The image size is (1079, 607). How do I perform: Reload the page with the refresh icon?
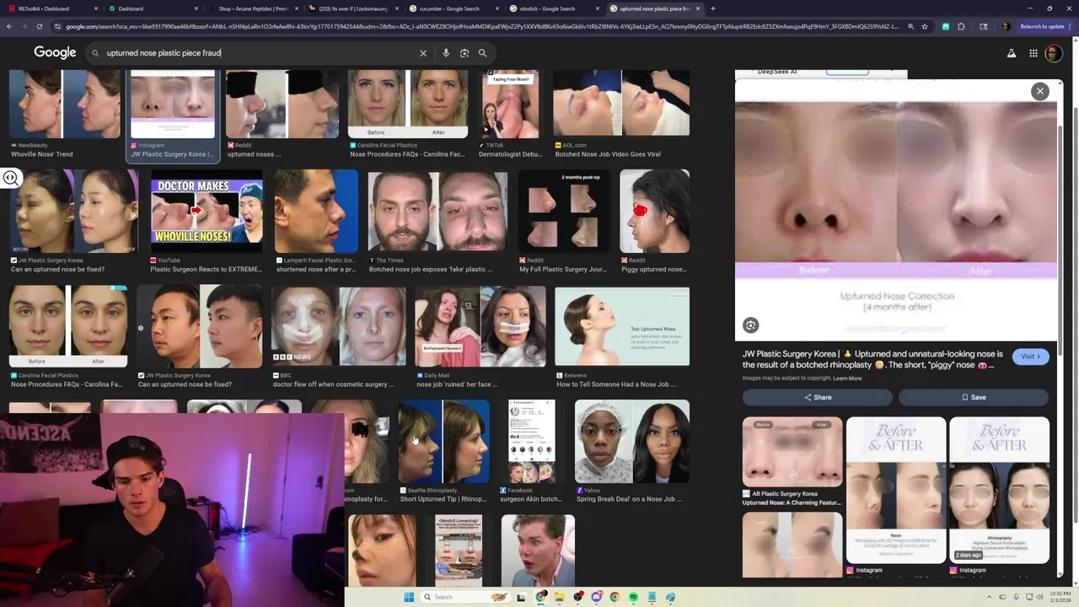[x=39, y=26]
